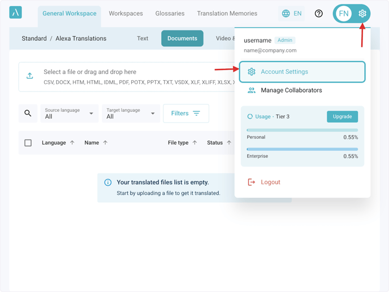
Task: Open the Target language dropdown
Action: (x=131, y=114)
